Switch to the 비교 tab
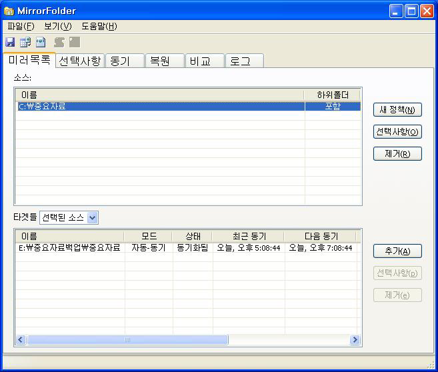Viewport: 438px width, 372px height. (205, 61)
